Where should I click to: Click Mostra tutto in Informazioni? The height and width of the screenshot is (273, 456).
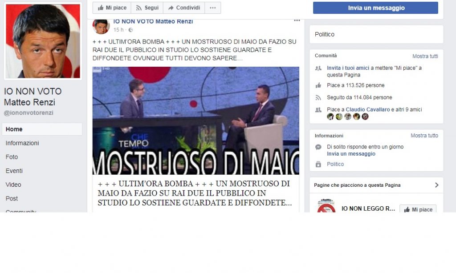(424, 135)
